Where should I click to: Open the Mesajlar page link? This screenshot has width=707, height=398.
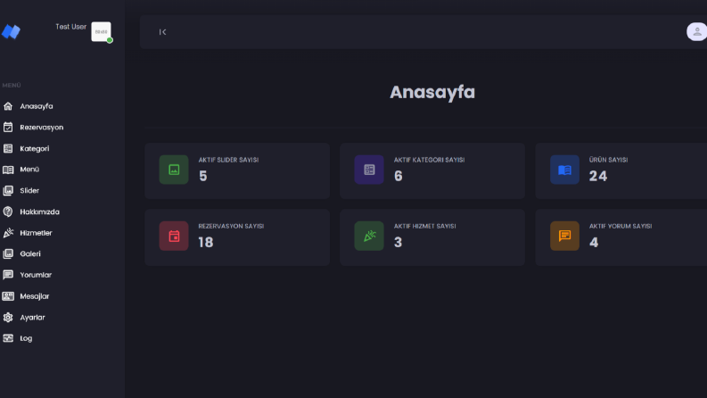tap(34, 296)
